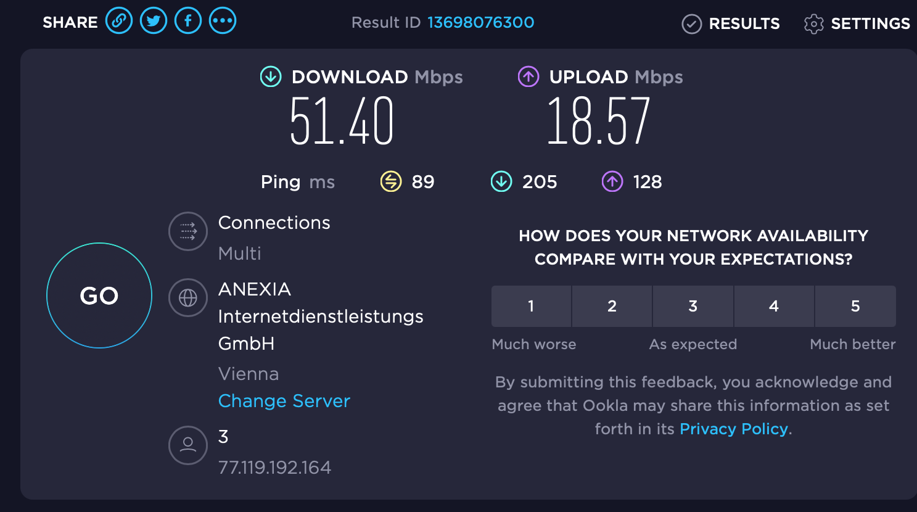Screen dimensions: 917x512
Task: Click the yellow idle ping icon
Action: click(391, 181)
